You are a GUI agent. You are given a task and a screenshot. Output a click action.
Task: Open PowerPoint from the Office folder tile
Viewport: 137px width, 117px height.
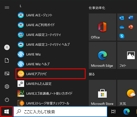[x=131, y=27]
